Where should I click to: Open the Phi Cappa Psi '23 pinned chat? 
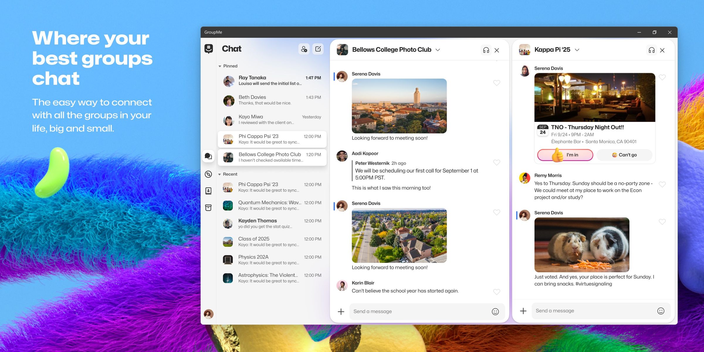click(x=272, y=139)
